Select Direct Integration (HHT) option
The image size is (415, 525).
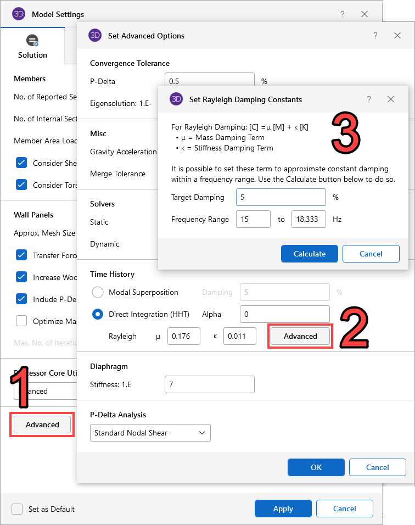pyautogui.click(x=98, y=314)
